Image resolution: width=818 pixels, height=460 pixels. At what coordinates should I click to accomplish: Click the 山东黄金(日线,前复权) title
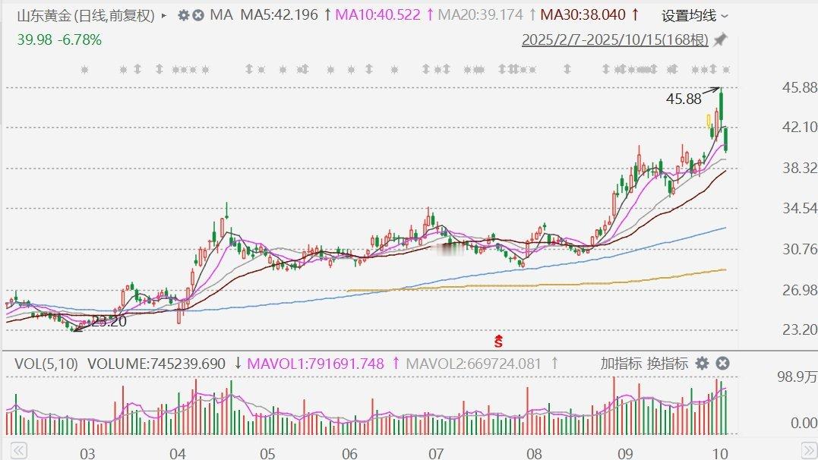point(86,16)
